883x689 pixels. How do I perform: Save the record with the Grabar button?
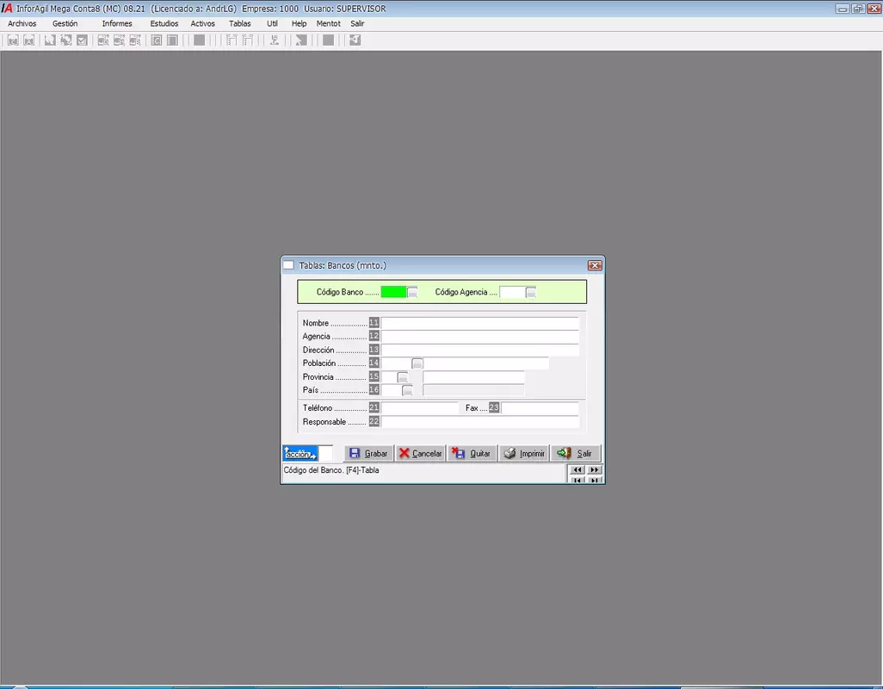[368, 454]
